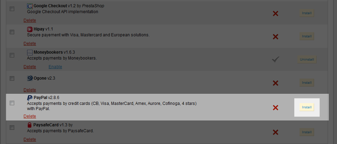Delete the Ogone module

[x=30, y=90]
